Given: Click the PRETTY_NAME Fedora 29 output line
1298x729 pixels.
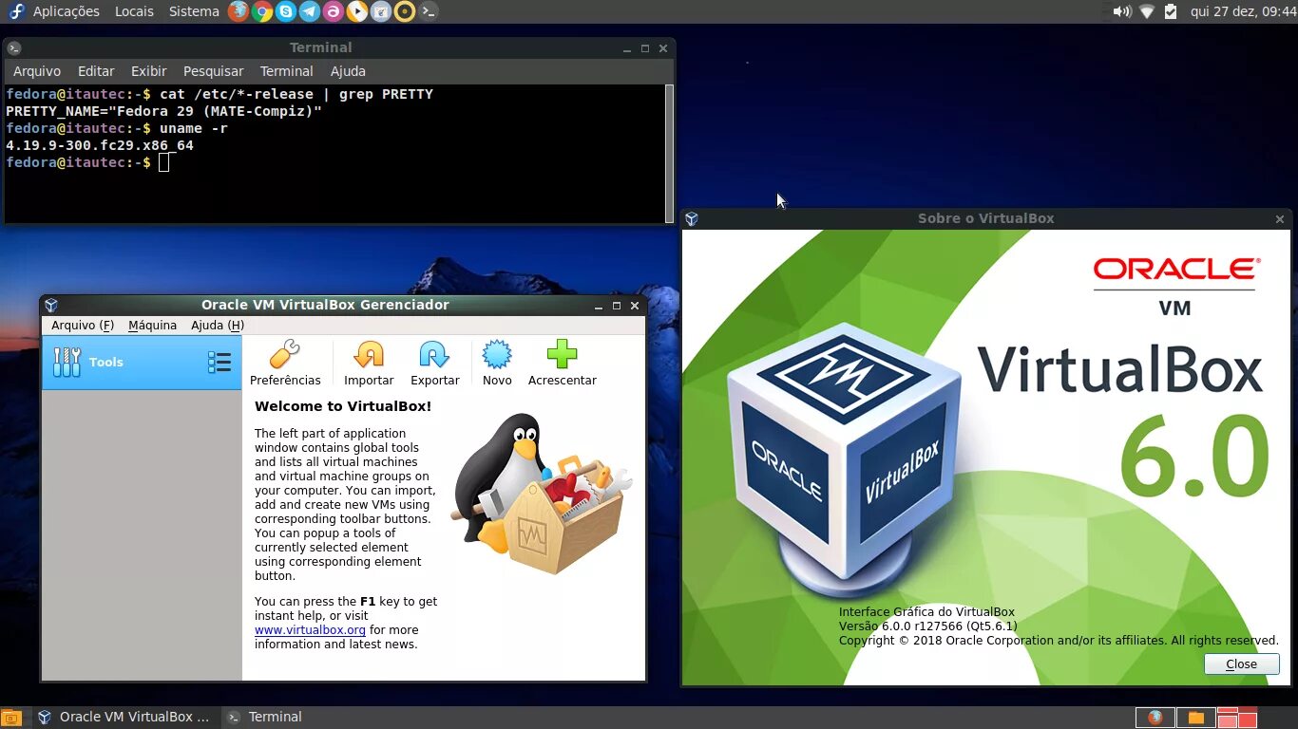Looking at the screenshot, I should click(164, 111).
